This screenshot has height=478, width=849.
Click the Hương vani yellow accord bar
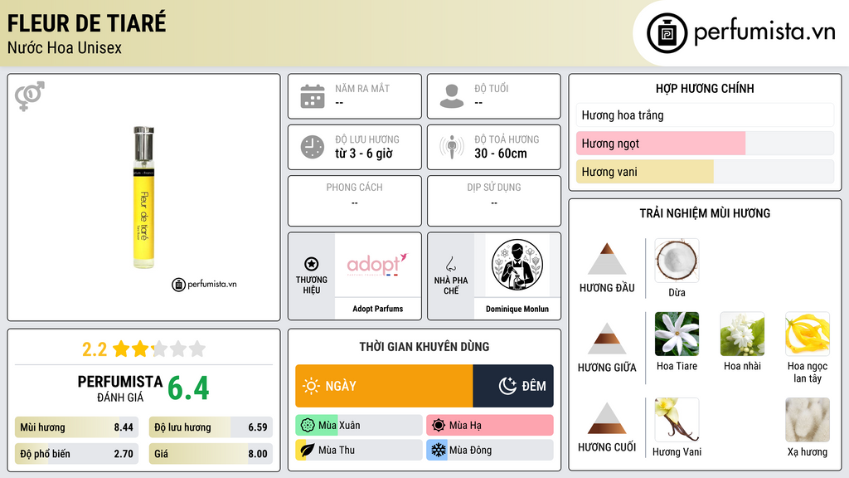pyautogui.click(x=705, y=172)
